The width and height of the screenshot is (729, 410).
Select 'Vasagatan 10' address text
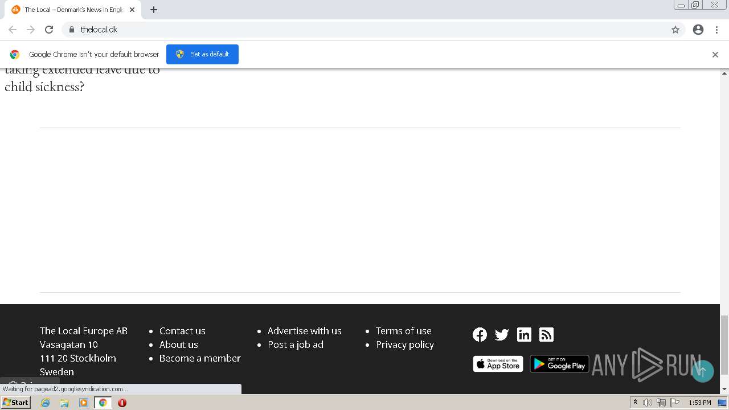[69, 345]
